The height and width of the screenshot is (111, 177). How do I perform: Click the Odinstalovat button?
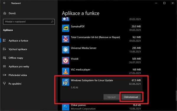coord(131,97)
